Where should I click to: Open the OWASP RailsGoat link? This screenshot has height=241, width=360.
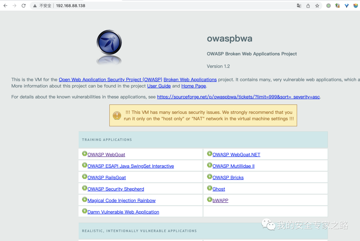[107, 177]
